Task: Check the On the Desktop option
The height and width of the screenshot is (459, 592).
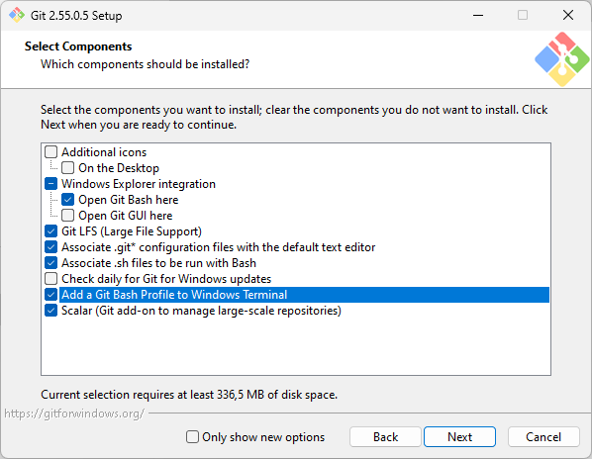Action: tap(67, 168)
